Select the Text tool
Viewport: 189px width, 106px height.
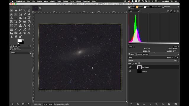pyautogui.click(x=25, y=26)
